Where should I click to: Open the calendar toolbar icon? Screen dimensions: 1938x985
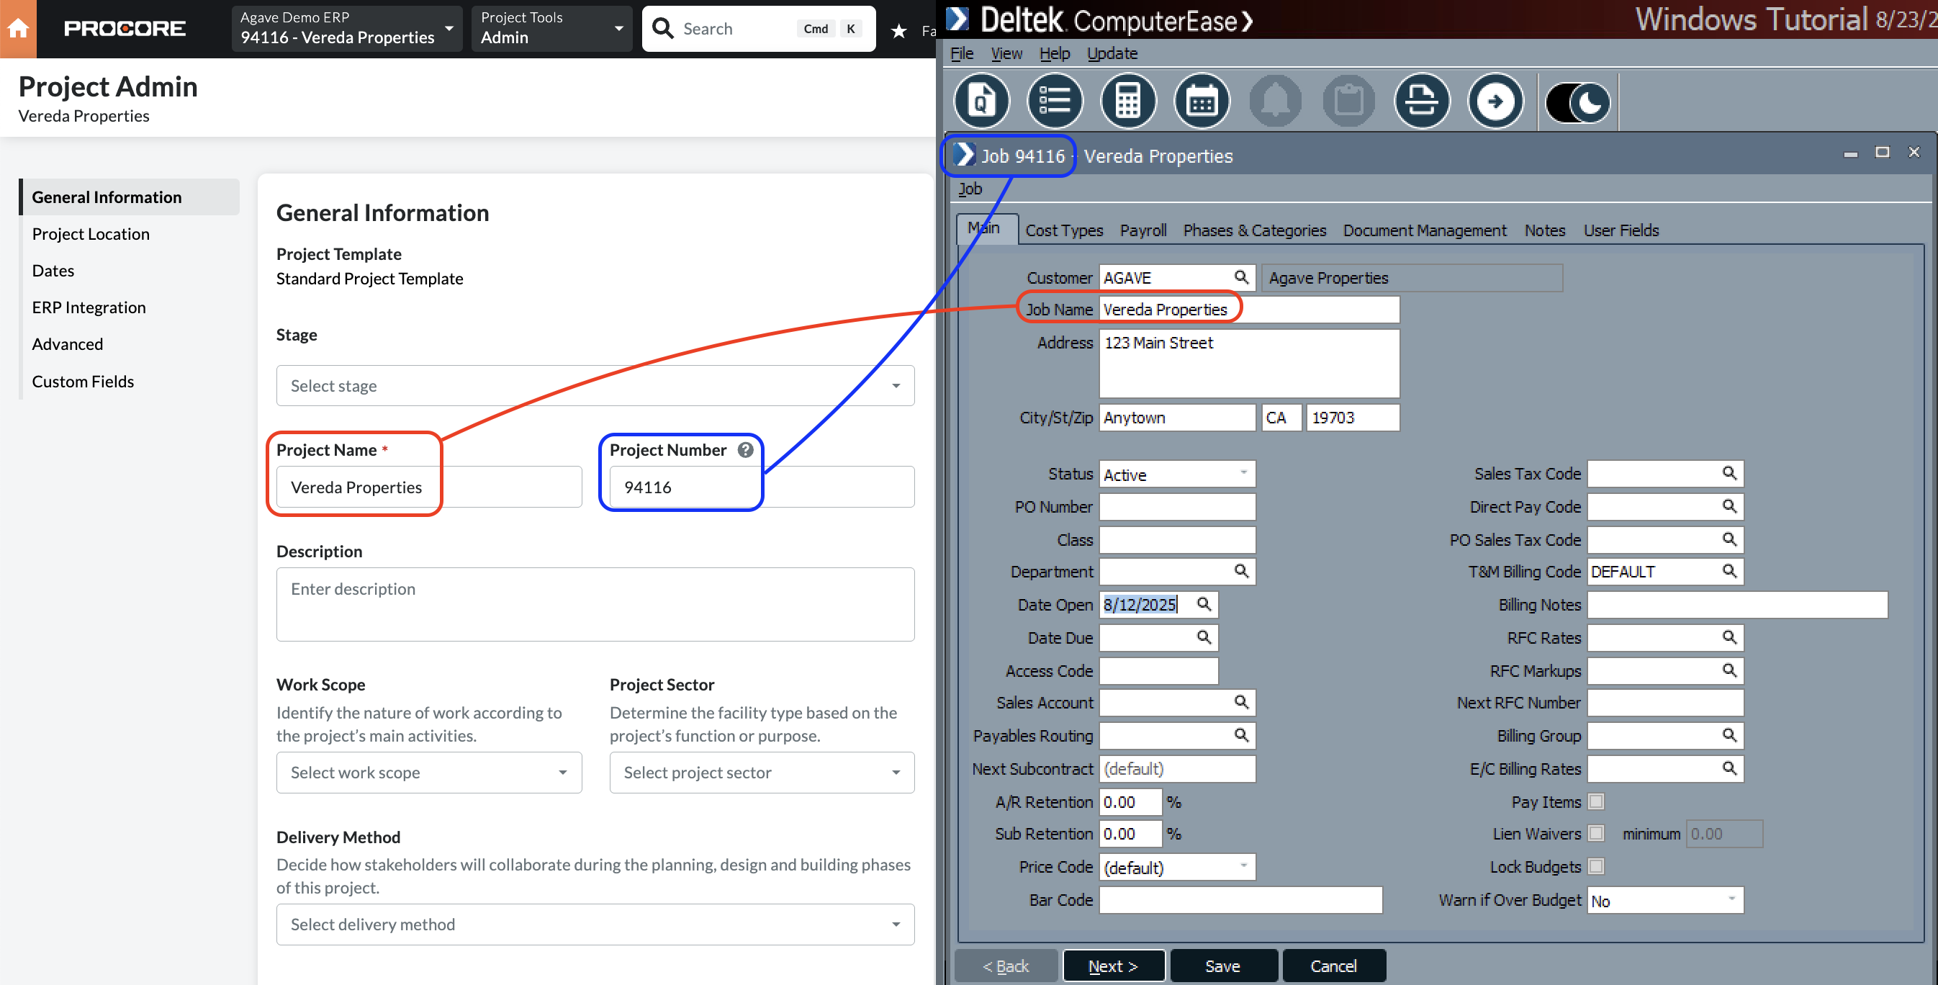(1202, 101)
